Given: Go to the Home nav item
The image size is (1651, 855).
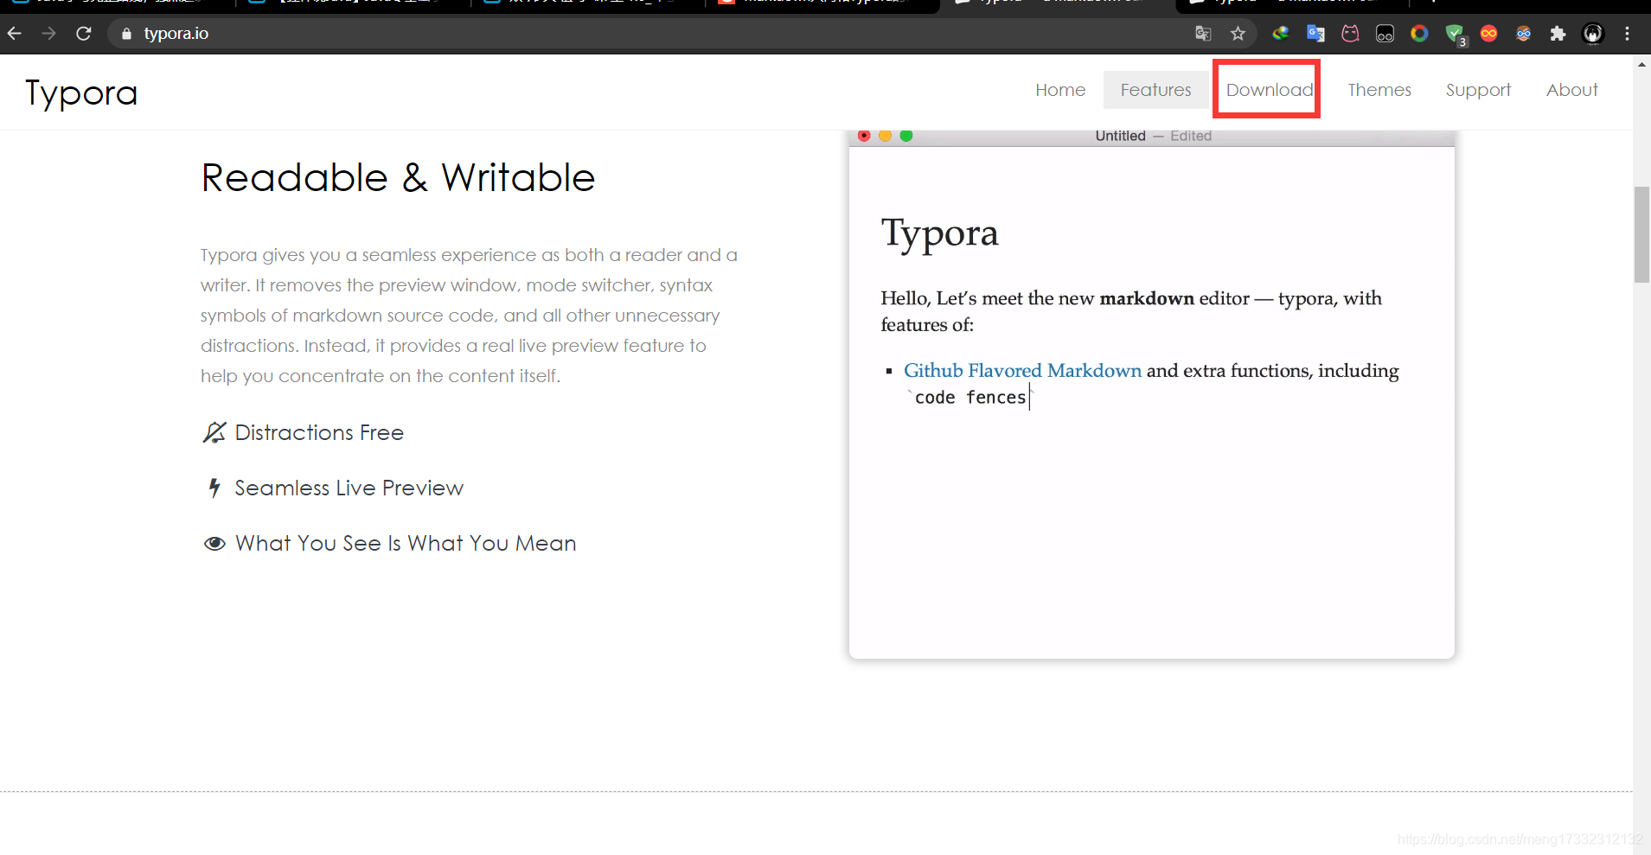Looking at the screenshot, I should pyautogui.click(x=1060, y=90).
